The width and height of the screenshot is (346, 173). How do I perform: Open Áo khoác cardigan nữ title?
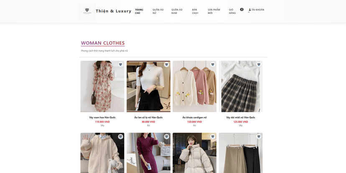(x=194, y=117)
